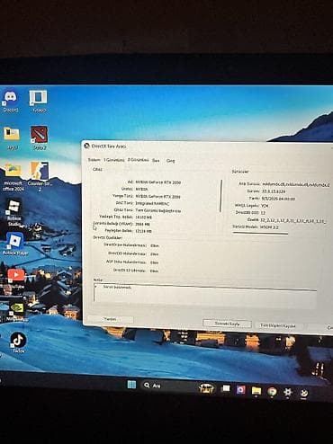This screenshot has height=444, width=333.
Task: Click the Direct3D Hızlandırma Etkin value
Action: (x=154, y=254)
